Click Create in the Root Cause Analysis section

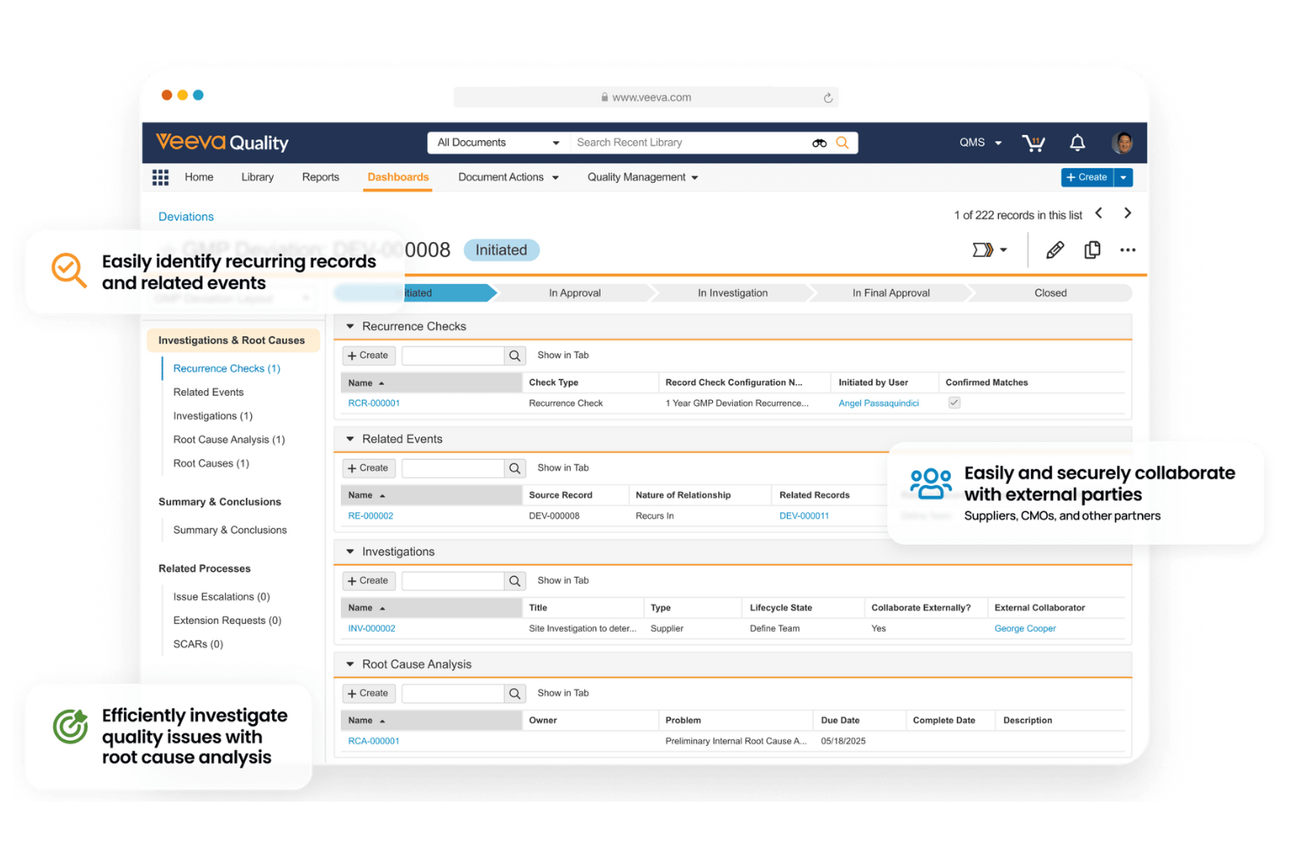[368, 693]
